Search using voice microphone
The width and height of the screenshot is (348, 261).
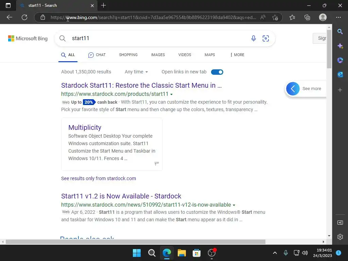click(x=254, y=38)
